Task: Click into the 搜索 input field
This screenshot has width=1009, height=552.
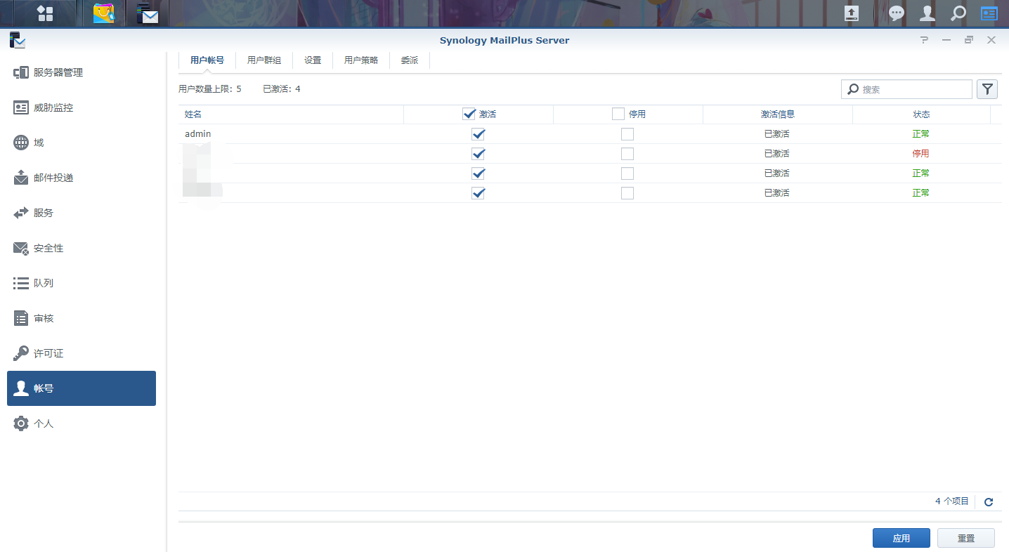Action: (913, 89)
